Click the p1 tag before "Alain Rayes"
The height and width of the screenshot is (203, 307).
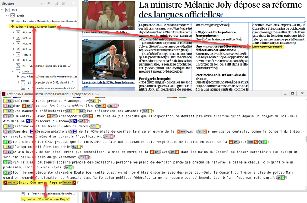10,152
